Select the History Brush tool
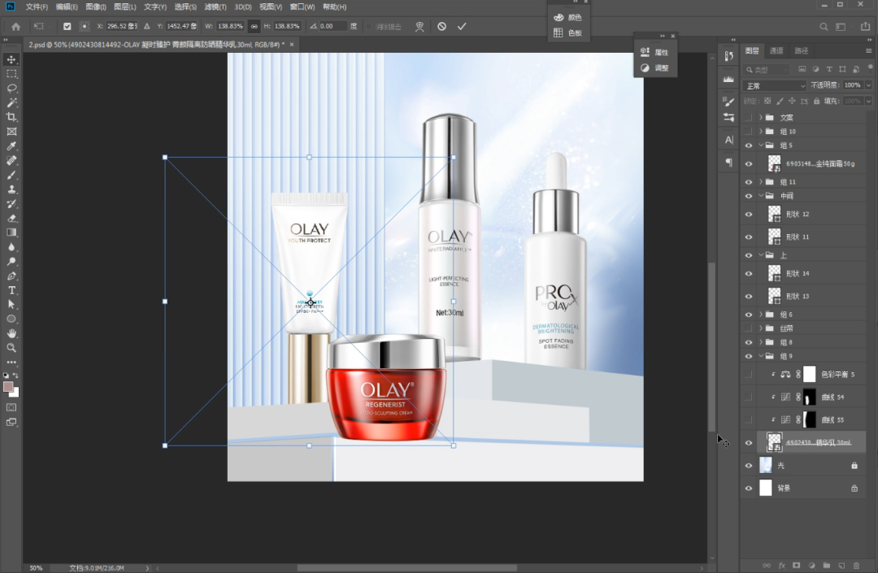878x573 pixels. [11, 204]
